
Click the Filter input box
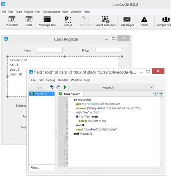tap(42, 168)
